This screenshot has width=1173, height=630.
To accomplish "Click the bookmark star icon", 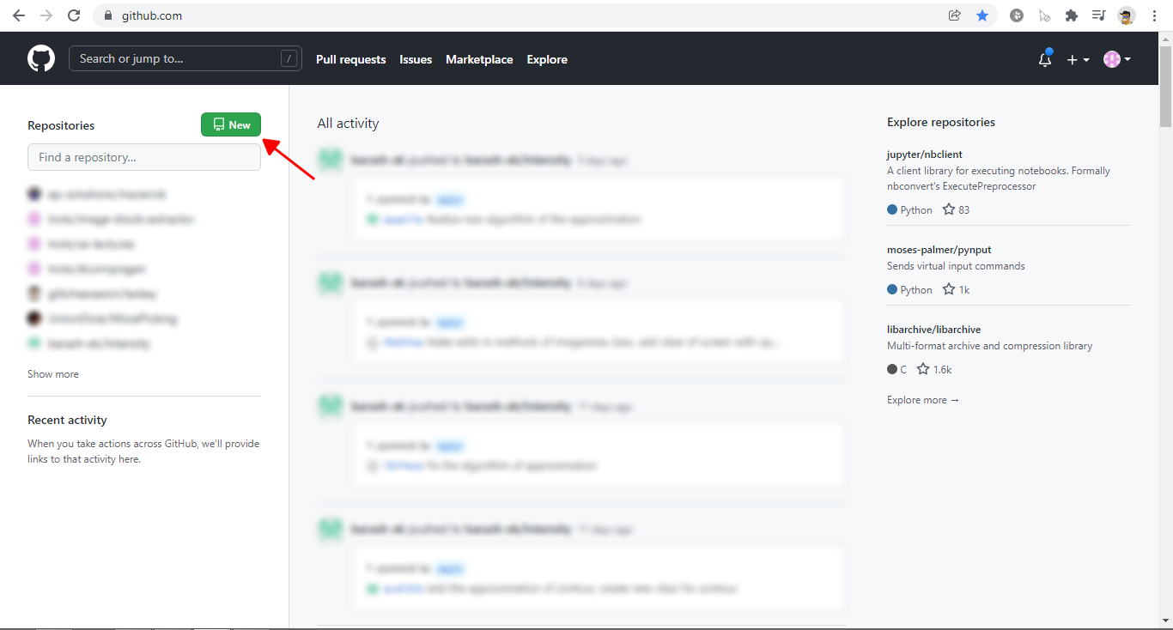I will point(982,15).
